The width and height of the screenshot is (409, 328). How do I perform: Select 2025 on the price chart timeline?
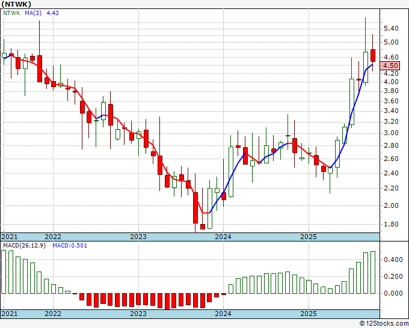click(309, 237)
